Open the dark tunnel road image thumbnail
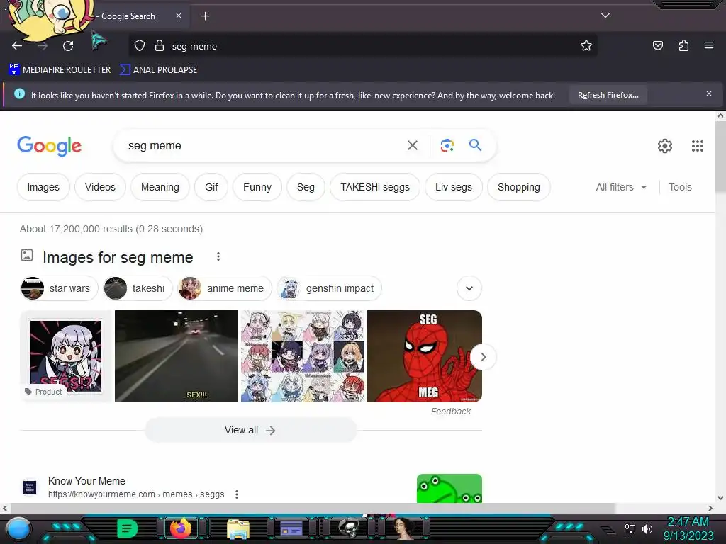 click(x=177, y=356)
